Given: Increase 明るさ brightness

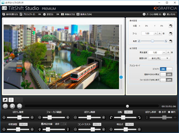Looking at the screenshot, I should point(139,129).
